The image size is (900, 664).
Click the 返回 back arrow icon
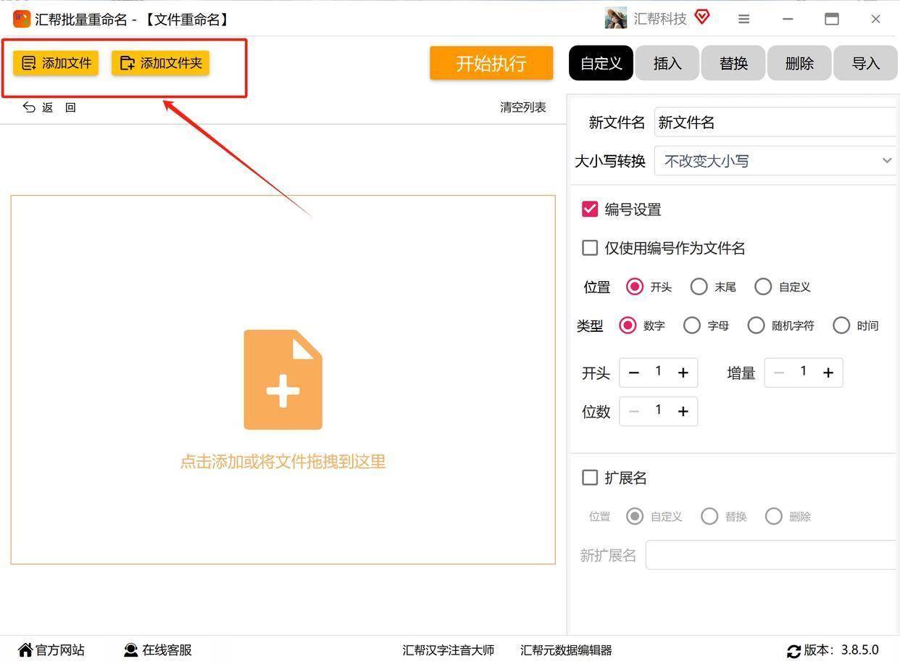30,107
